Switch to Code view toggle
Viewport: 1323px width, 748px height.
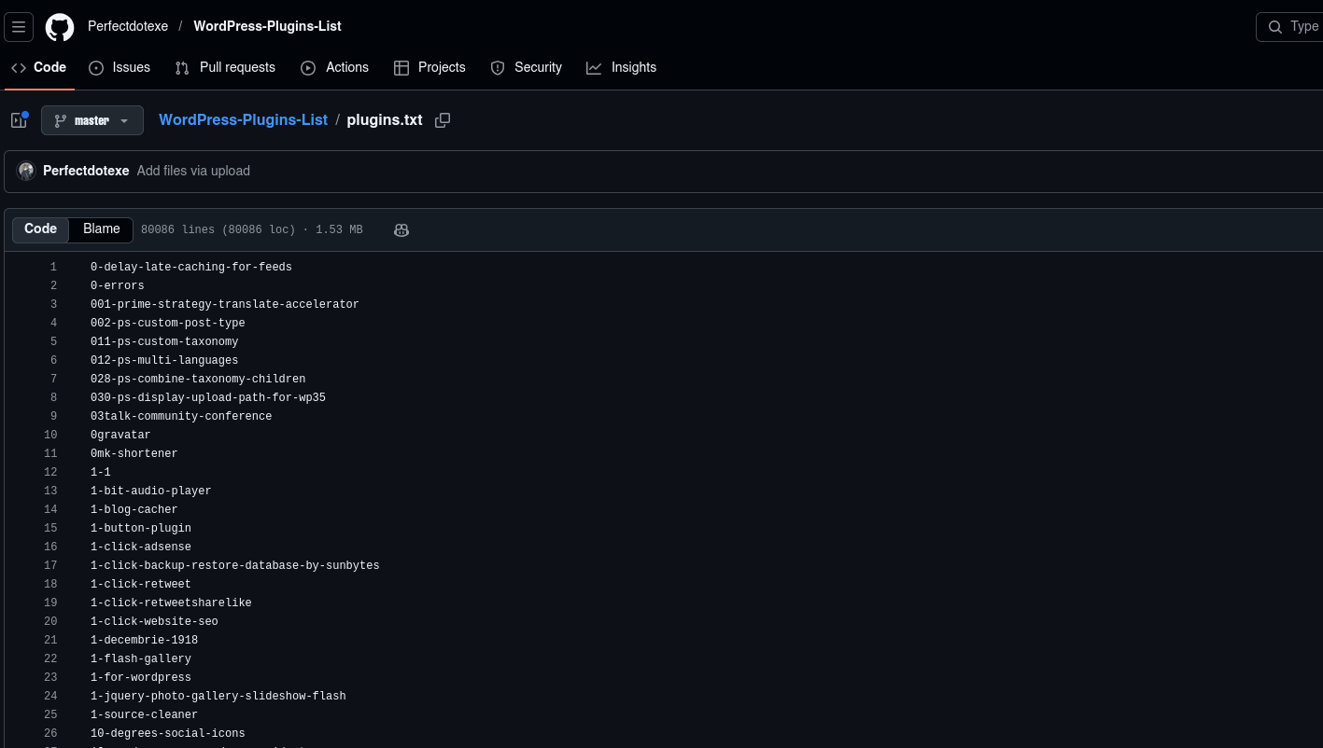41,229
